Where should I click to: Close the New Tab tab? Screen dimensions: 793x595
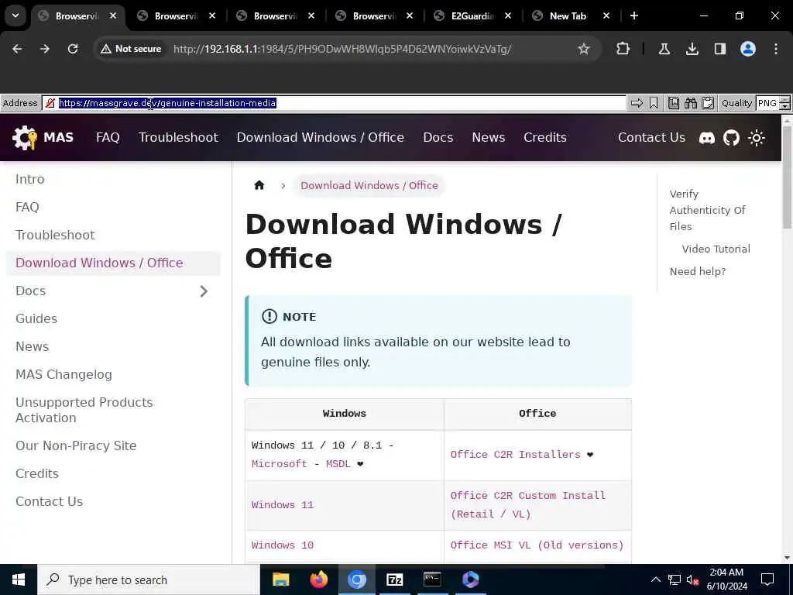click(606, 16)
